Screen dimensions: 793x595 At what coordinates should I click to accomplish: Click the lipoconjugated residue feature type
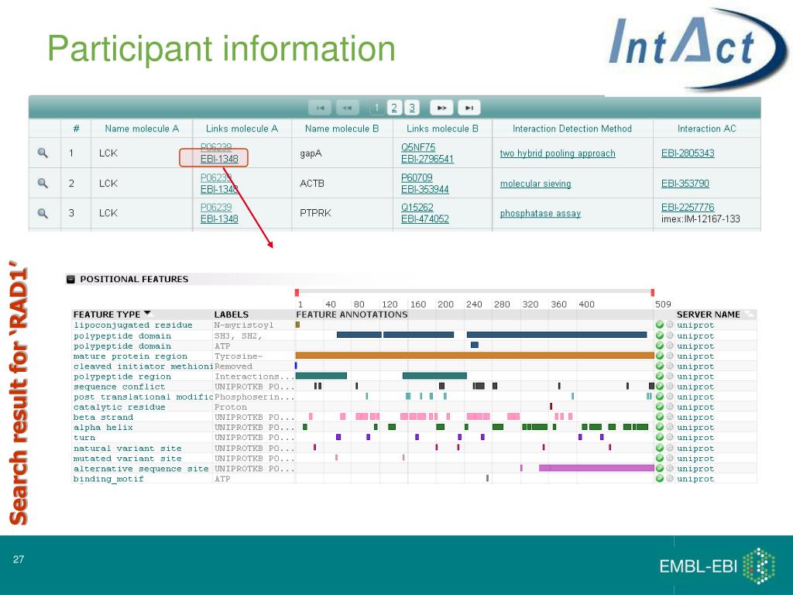pyautogui.click(x=133, y=325)
